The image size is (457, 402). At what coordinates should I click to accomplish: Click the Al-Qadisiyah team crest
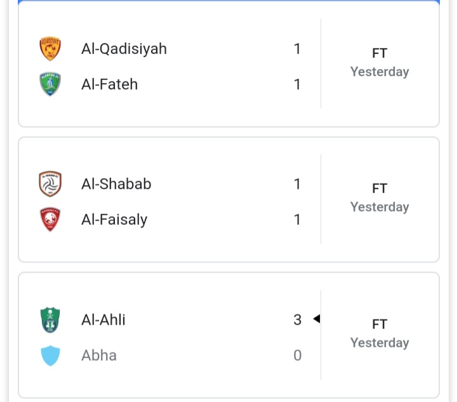coord(50,48)
